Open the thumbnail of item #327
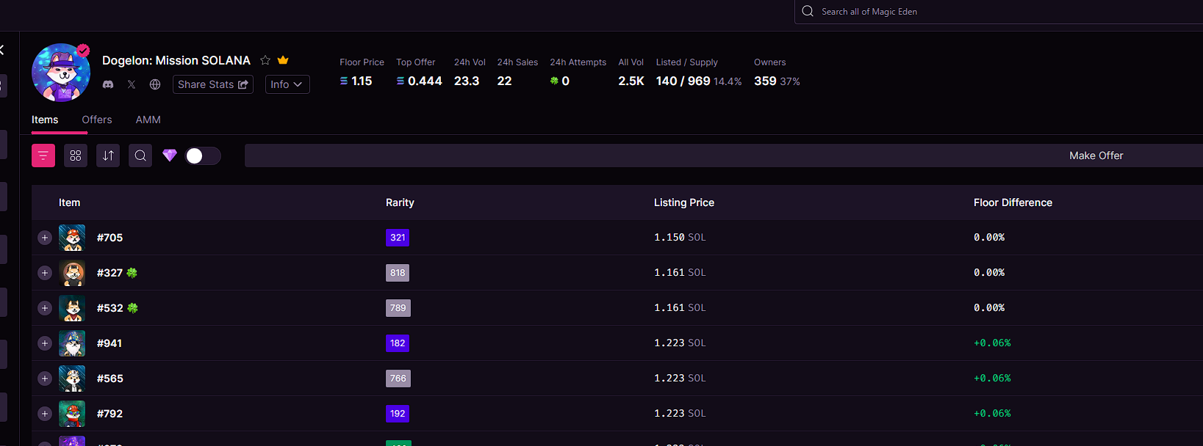Screen dimensions: 1203x446 [x=72, y=273]
